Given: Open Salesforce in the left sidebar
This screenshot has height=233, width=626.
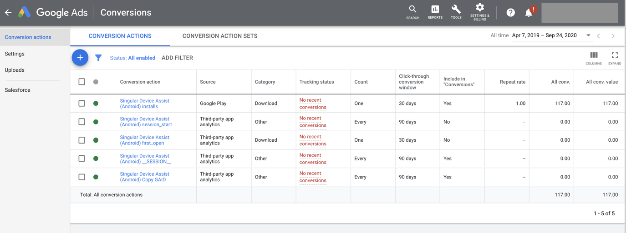Looking at the screenshot, I should [17, 90].
